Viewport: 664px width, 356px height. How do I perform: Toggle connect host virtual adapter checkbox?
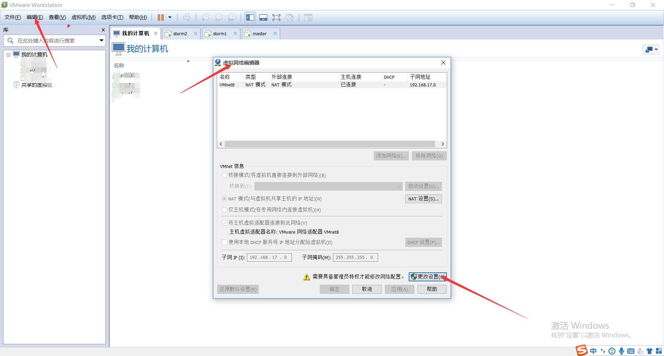[x=224, y=223]
